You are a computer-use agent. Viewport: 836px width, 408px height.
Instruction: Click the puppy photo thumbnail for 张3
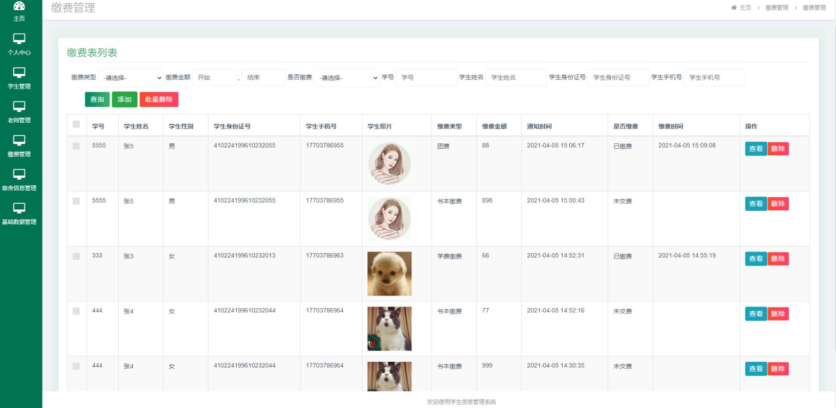tap(390, 274)
